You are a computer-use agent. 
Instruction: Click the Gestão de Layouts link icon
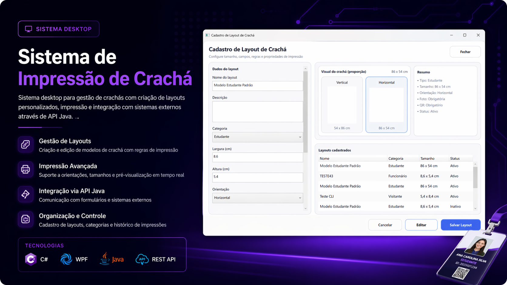click(x=25, y=144)
